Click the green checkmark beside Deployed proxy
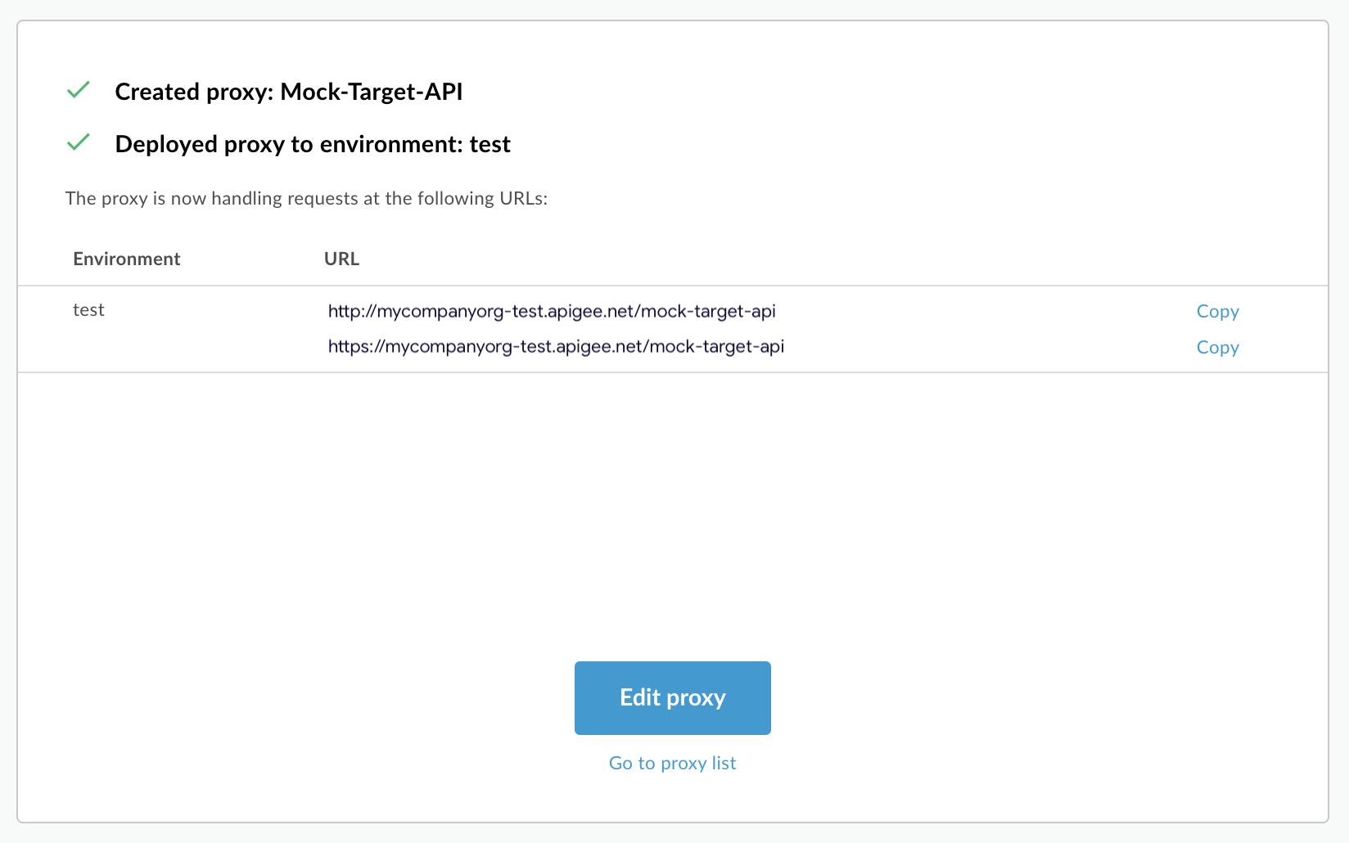1349x843 pixels. (x=79, y=142)
